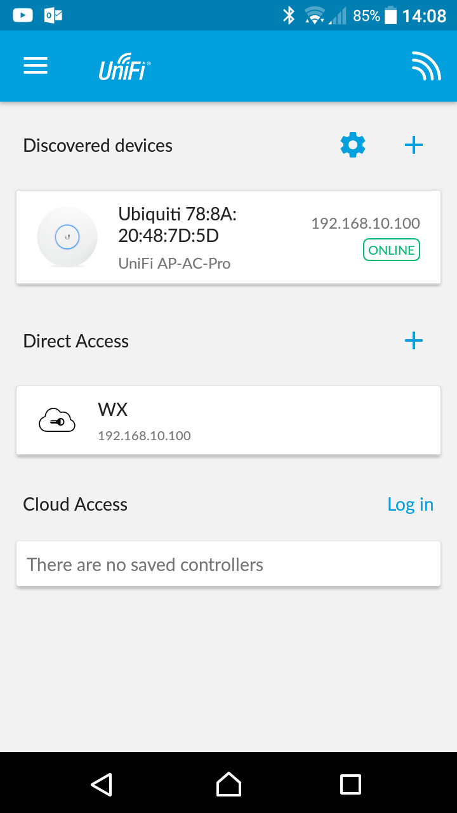
Task: Open Discovered devices settings gear
Action: [x=353, y=145]
